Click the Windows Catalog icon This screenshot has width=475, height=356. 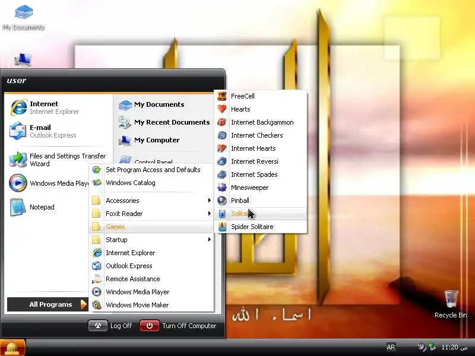point(97,183)
